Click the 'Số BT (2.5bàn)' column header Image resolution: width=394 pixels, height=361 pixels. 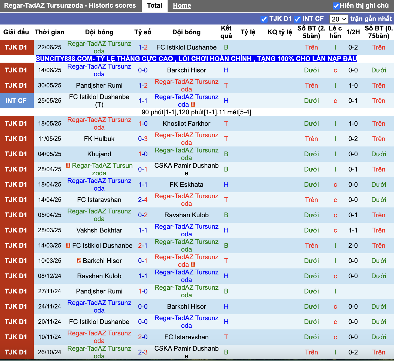[311, 32]
